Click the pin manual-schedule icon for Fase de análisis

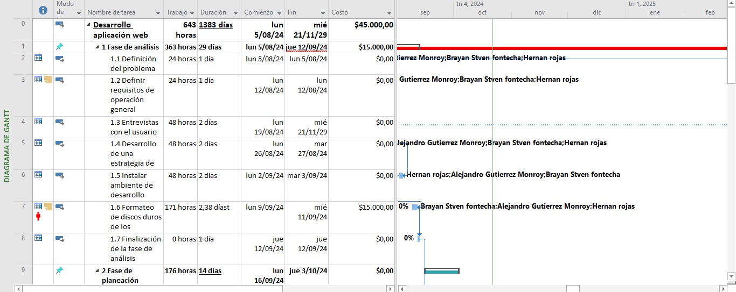click(x=60, y=47)
